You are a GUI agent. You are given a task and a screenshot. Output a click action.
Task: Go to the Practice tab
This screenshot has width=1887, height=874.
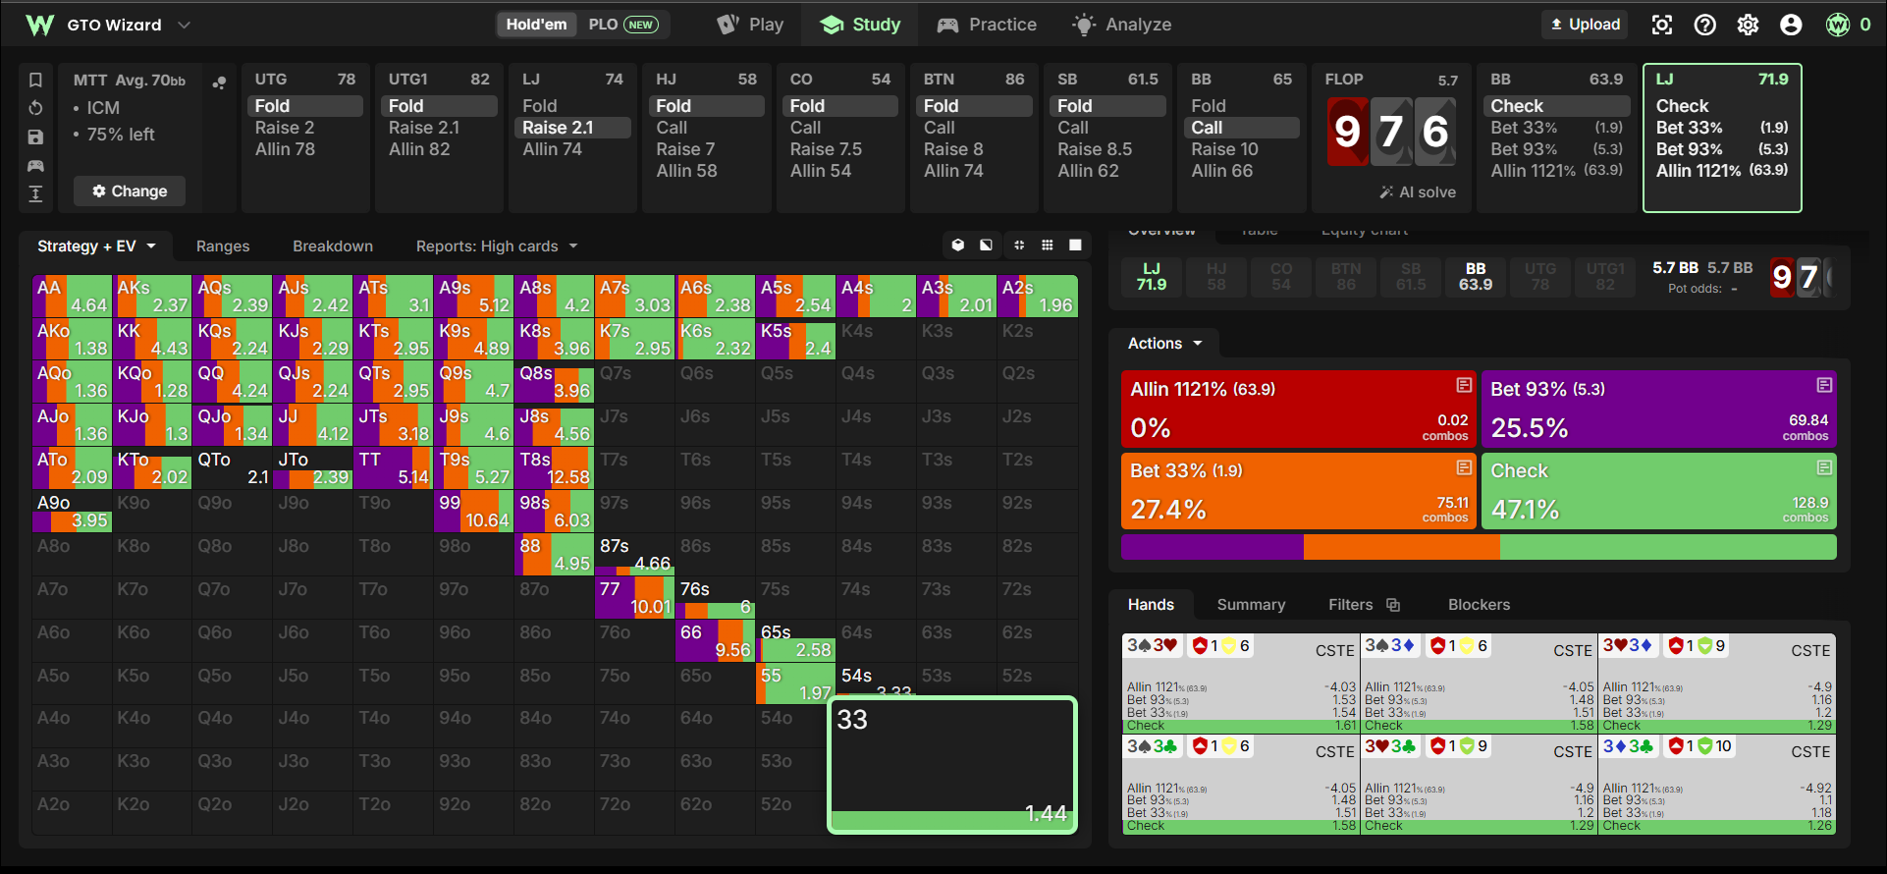click(x=987, y=25)
